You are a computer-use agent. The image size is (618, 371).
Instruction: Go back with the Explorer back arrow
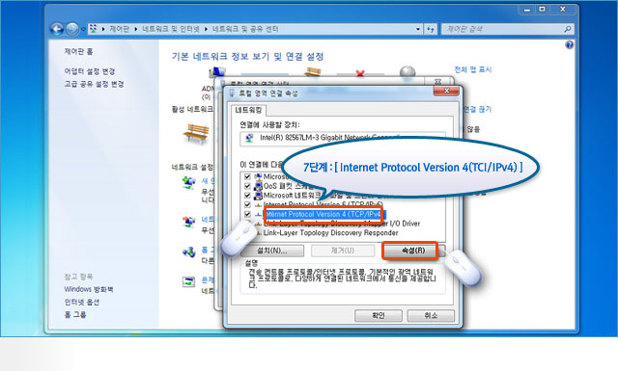coord(57,29)
